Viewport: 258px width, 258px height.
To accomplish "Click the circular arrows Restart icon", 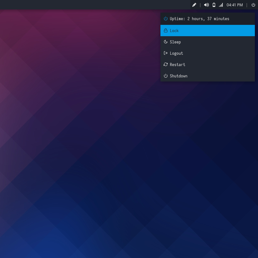I will click(x=166, y=64).
